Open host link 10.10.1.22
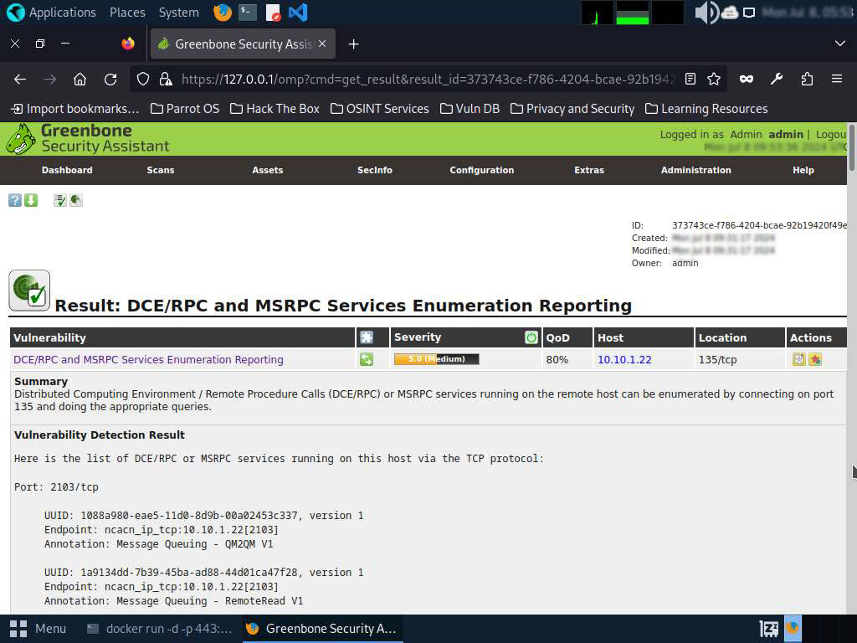Image resolution: width=857 pixels, height=643 pixels. (x=624, y=359)
